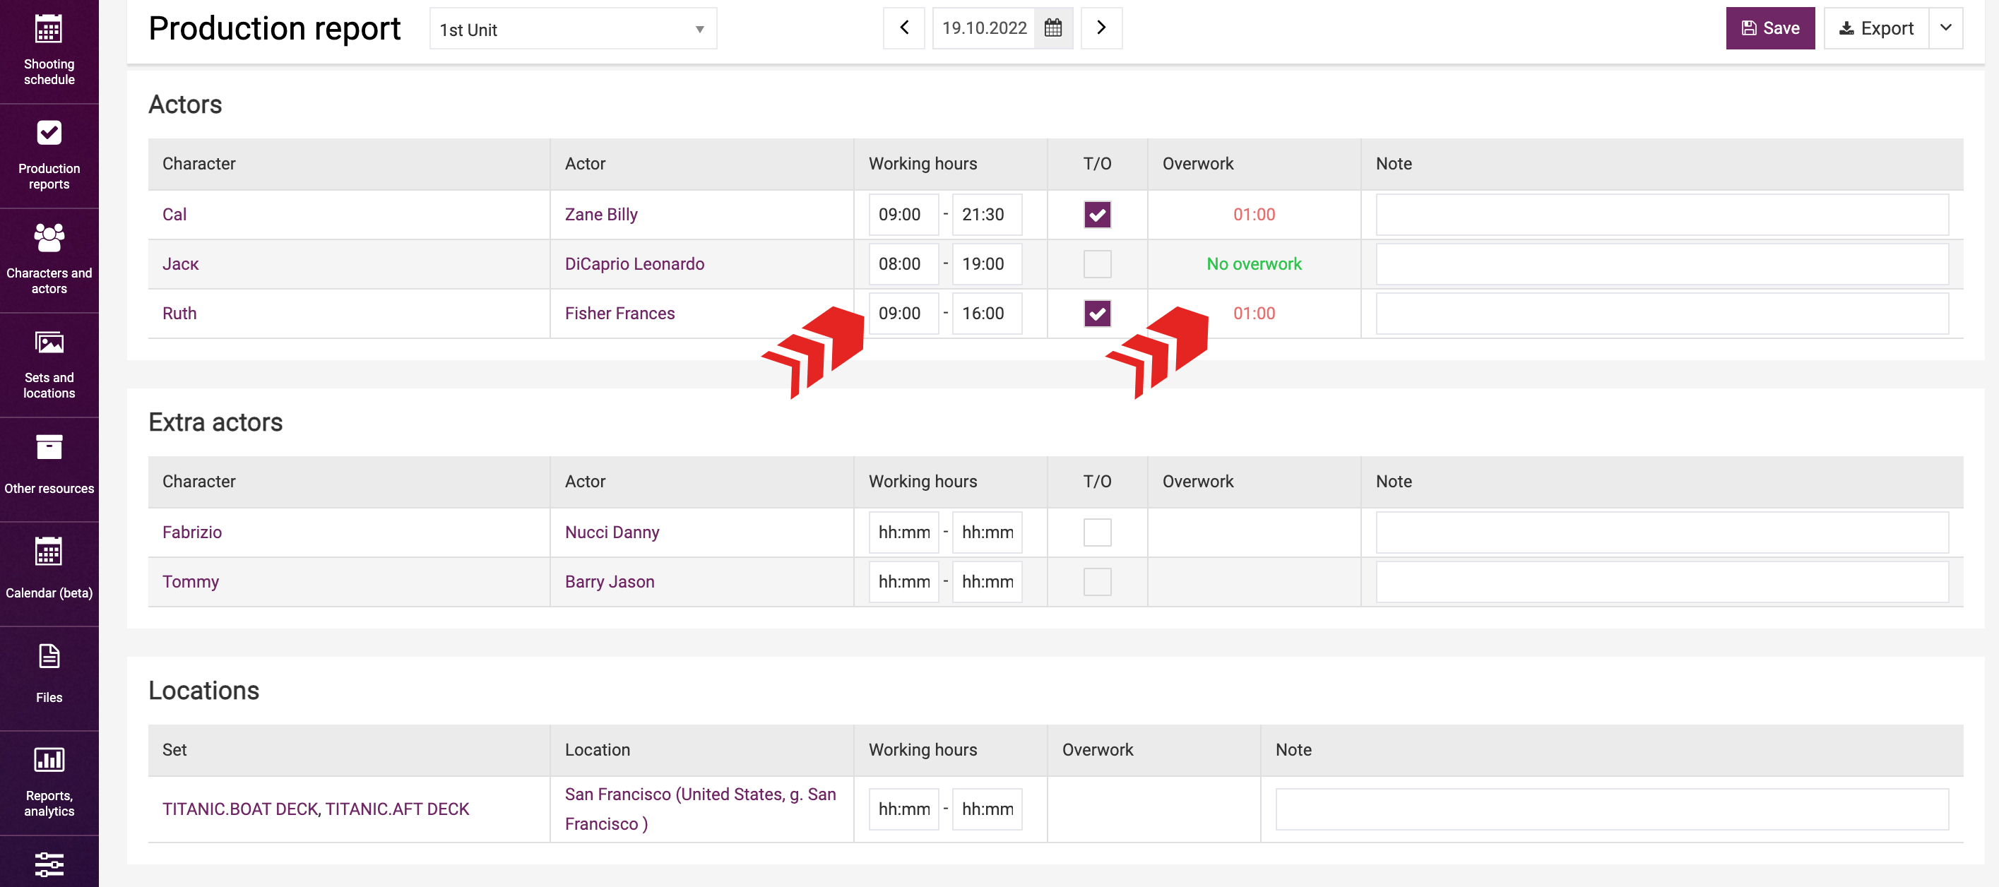Check T/O checkbox for Jack
Image resolution: width=1999 pixels, height=887 pixels.
[1097, 264]
